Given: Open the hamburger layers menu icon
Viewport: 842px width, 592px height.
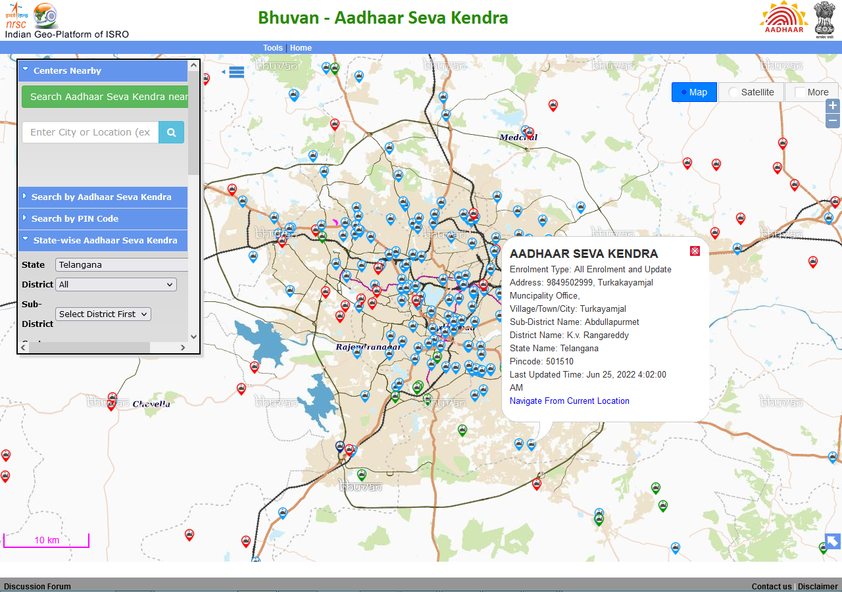Looking at the screenshot, I should 237,72.
